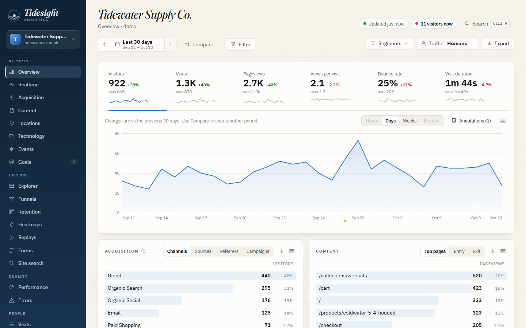The height and width of the screenshot is (328, 526).
Task: Open the Explorer view
Action: tap(43, 186)
